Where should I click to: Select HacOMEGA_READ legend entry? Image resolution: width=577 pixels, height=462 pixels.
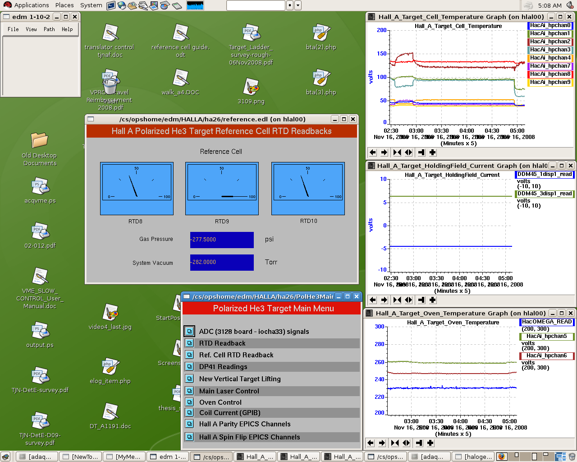point(547,322)
